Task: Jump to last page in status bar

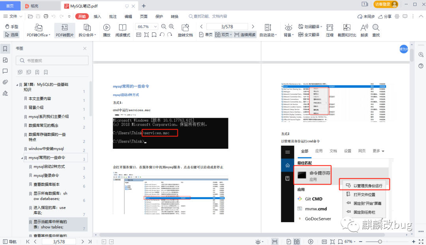Action: coord(90,241)
